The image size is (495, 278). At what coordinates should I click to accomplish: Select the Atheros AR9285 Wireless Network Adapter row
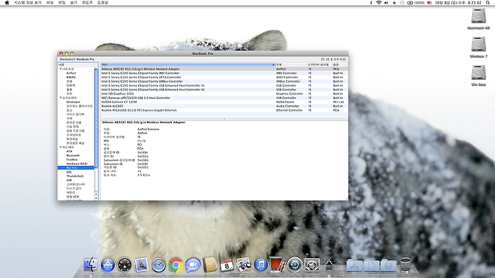point(224,69)
